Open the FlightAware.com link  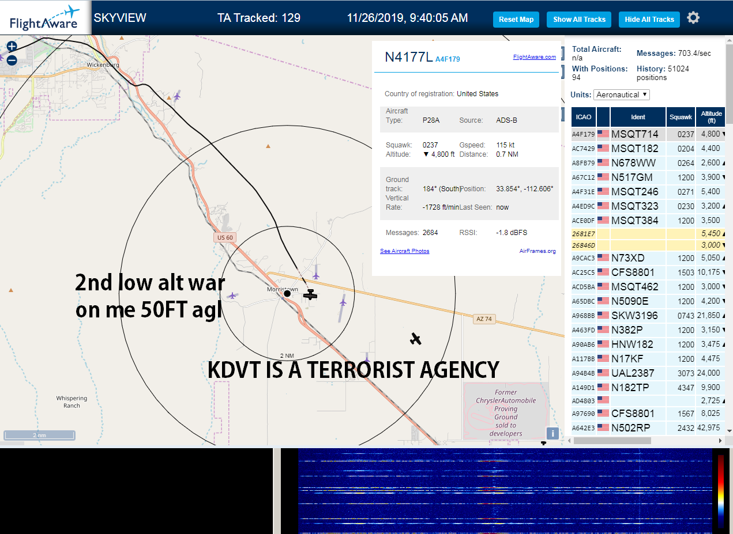534,57
